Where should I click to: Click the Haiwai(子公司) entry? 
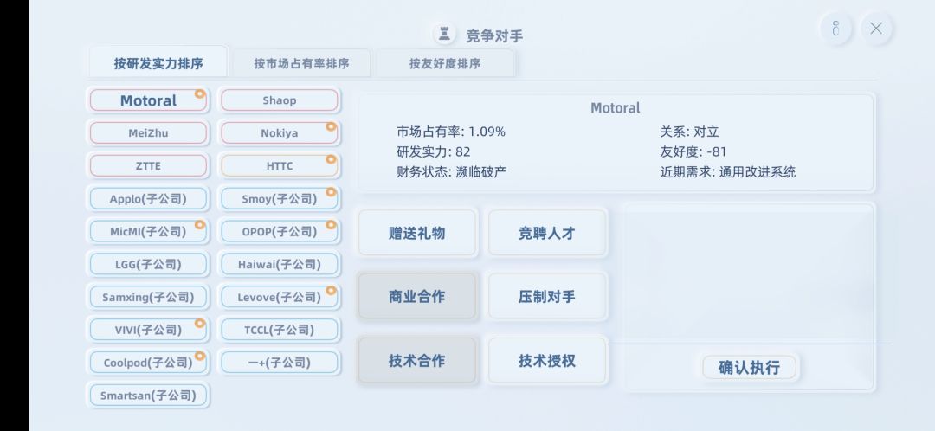coord(280,264)
